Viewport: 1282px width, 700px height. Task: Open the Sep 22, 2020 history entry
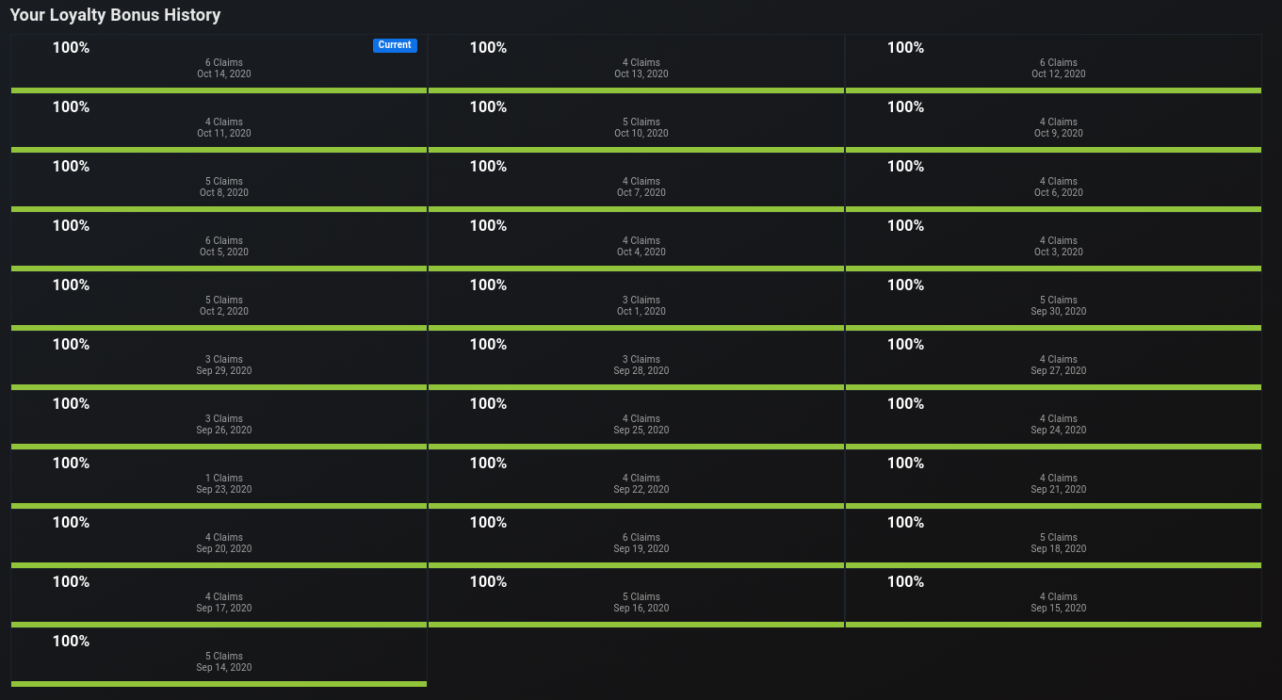tap(637, 480)
